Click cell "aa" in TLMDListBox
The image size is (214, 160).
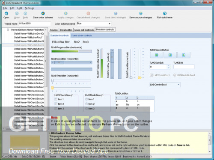click(x=117, y=104)
